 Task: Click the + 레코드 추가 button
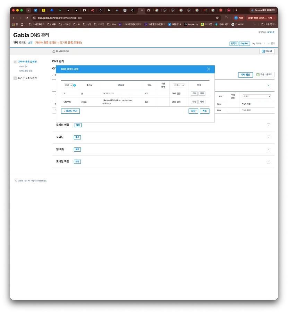click(x=70, y=111)
